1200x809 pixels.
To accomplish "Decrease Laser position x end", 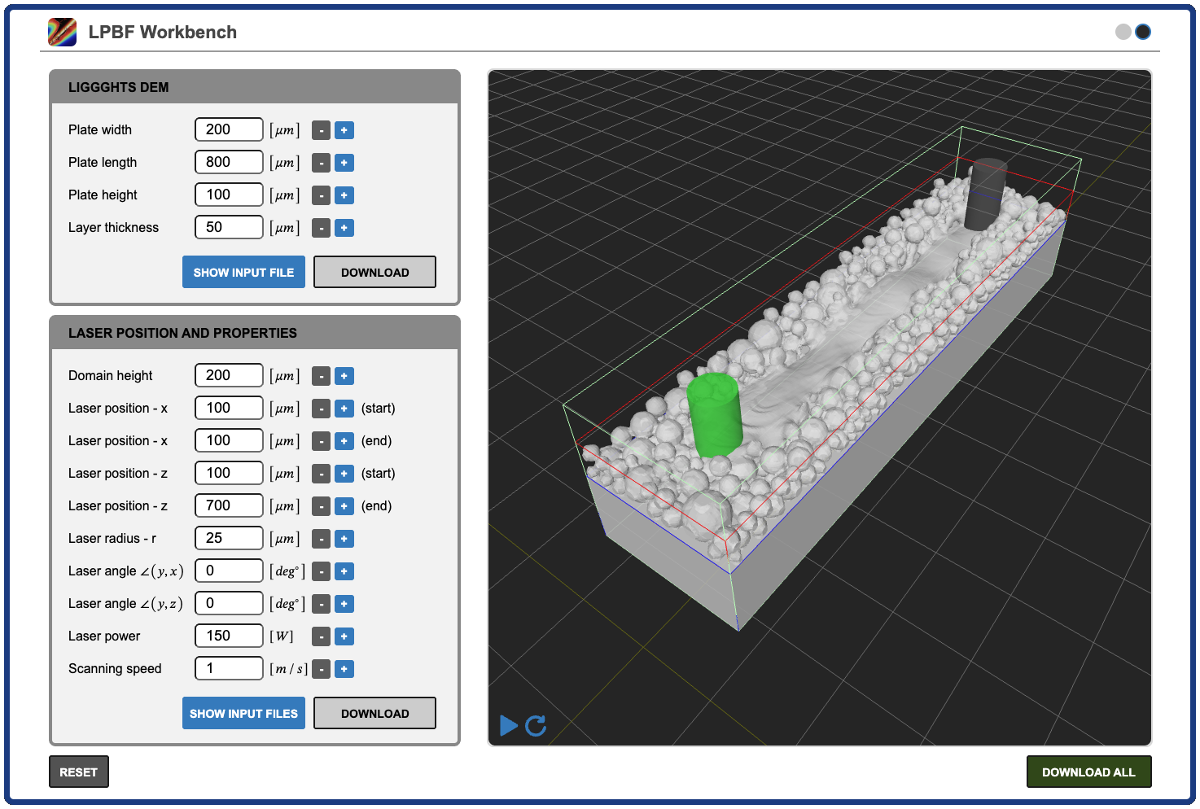I will pos(322,441).
